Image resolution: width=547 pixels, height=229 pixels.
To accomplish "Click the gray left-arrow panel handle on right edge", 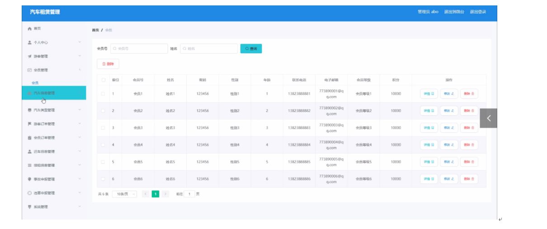I will [488, 118].
